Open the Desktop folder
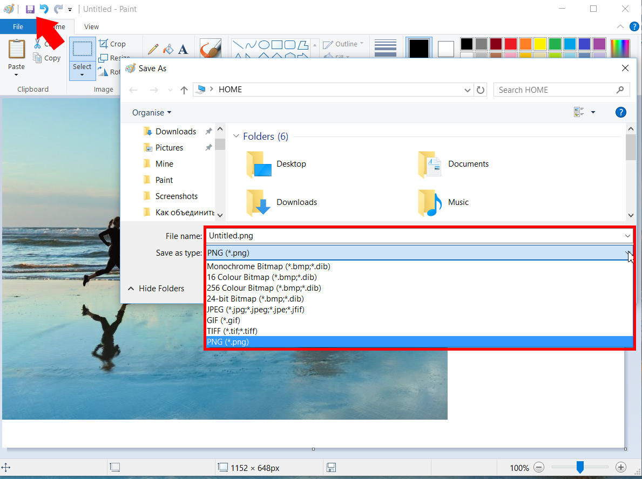Viewport: 642px width, 479px height. pos(277,164)
